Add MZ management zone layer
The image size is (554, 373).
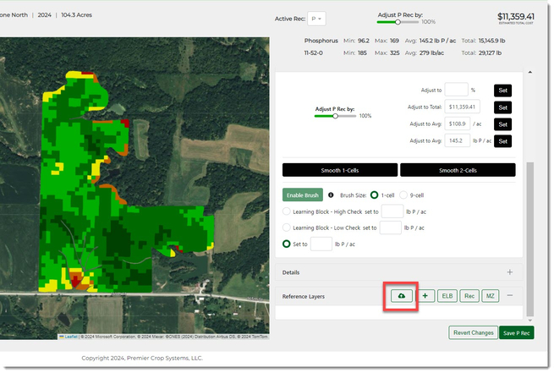point(491,296)
